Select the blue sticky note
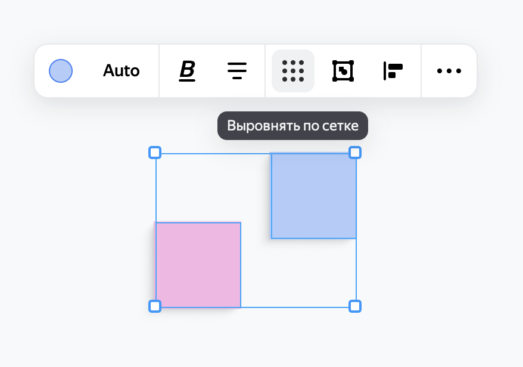Screen dimensions: 523x367 pyautogui.click(x=314, y=196)
